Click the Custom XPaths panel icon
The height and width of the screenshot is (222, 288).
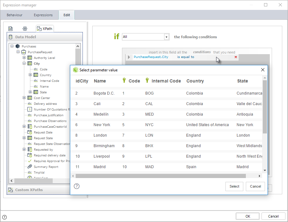(11, 190)
